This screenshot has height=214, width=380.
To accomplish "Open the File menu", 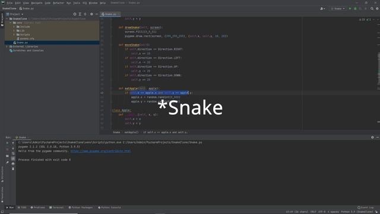I will (x=9, y=3).
